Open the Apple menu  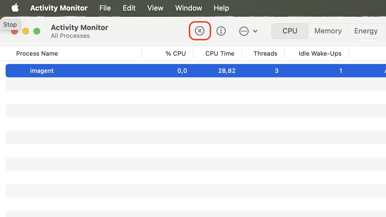tap(15, 8)
